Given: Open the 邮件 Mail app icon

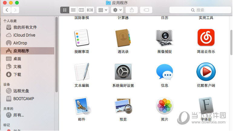Looking at the screenshot, I should point(82,106).
